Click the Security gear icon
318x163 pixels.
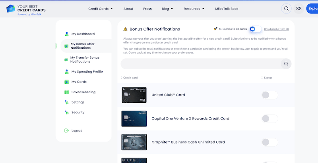pos(66,113)
